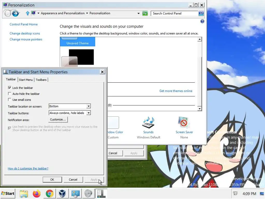Launch Google Chrome from the taskbar
265x199 pixels.
coord(49,194)
